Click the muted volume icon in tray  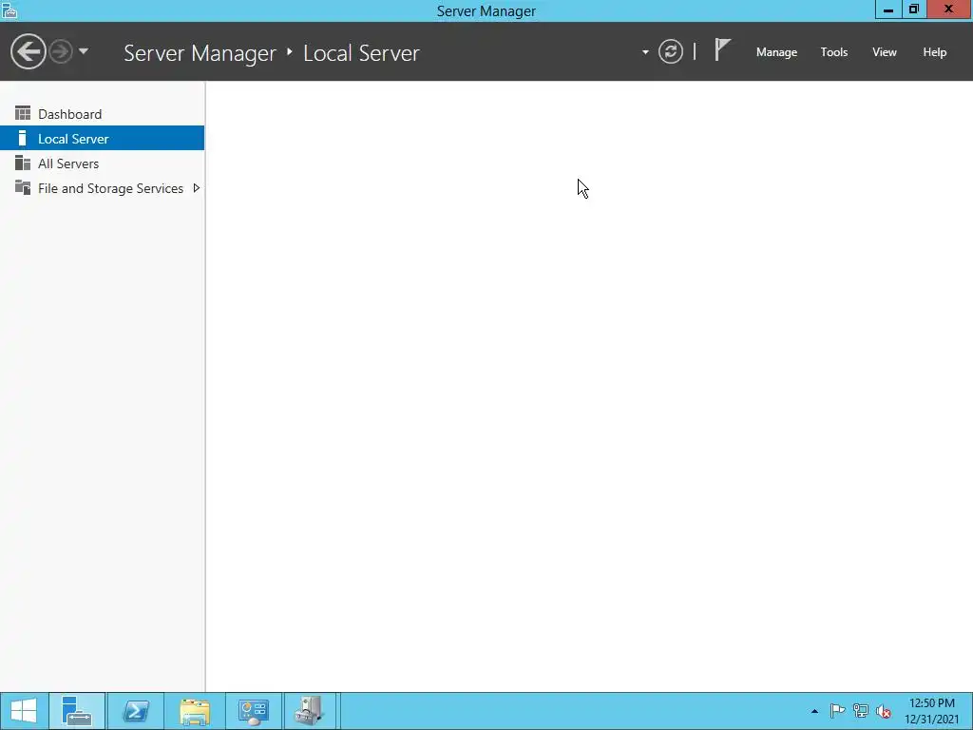click(884, 711)
